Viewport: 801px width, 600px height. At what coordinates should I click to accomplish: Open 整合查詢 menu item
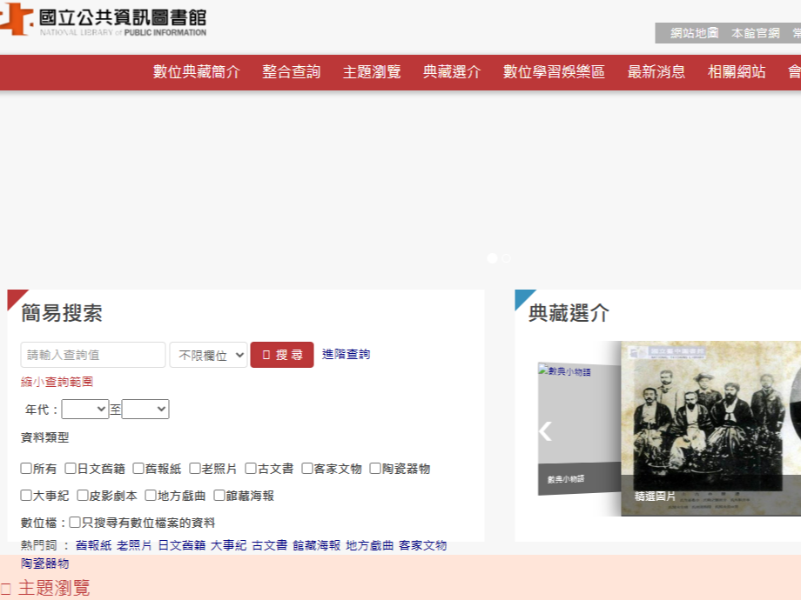coord(291,72)
